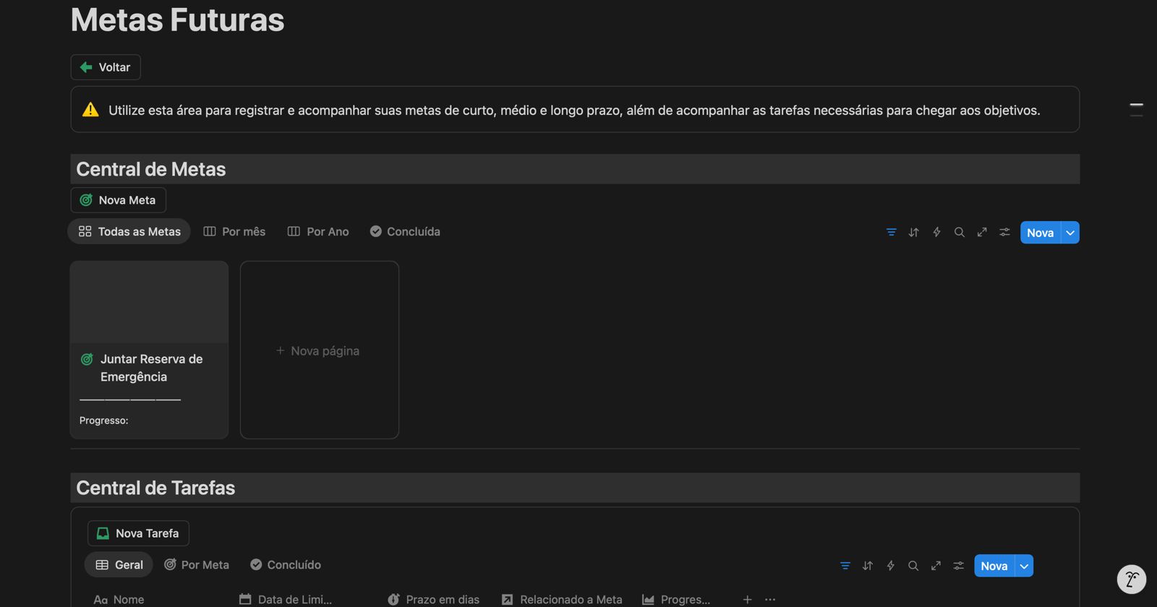Screen dimensions: 1157x607
Task: Show the Concluída goals tab
Action: [x=405, y=231]
